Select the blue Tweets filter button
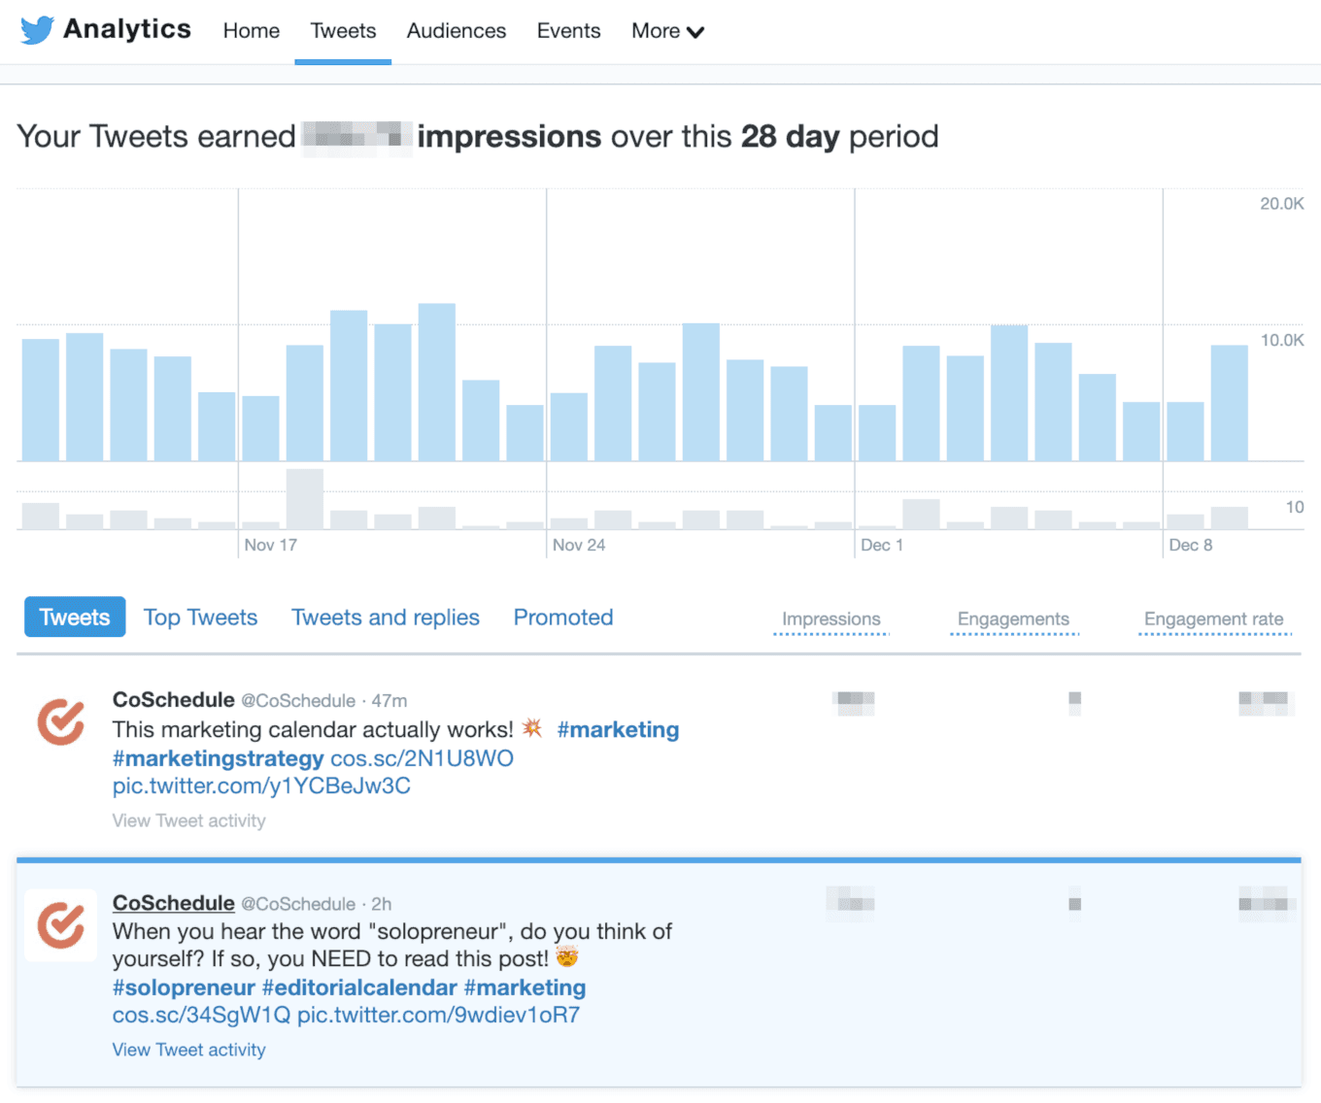Image resolution: width=1321 pixels, height=1103 pixels. pos(75,617)
